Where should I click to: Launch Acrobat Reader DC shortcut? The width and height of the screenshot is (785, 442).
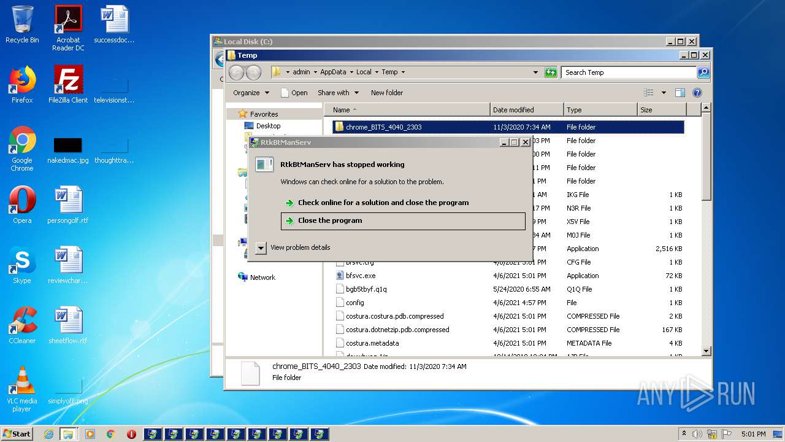[68, 28]
